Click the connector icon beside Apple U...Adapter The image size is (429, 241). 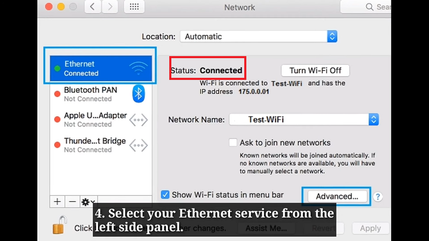(138, 120)
